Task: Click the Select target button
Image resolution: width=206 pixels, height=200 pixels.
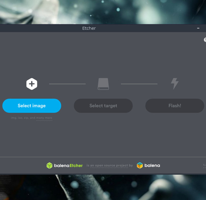Action: [103, 105]
